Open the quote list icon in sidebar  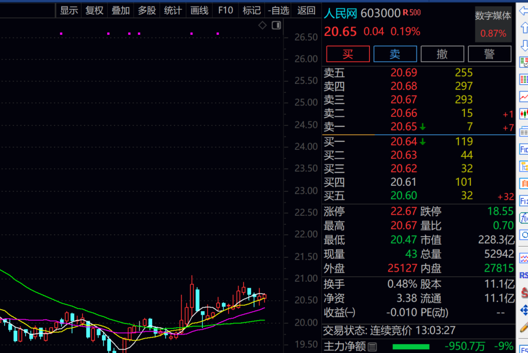pos(524,62)
